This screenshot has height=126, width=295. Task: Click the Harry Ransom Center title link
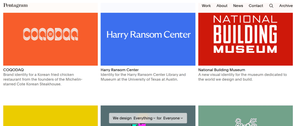click(x=120, y=70)
